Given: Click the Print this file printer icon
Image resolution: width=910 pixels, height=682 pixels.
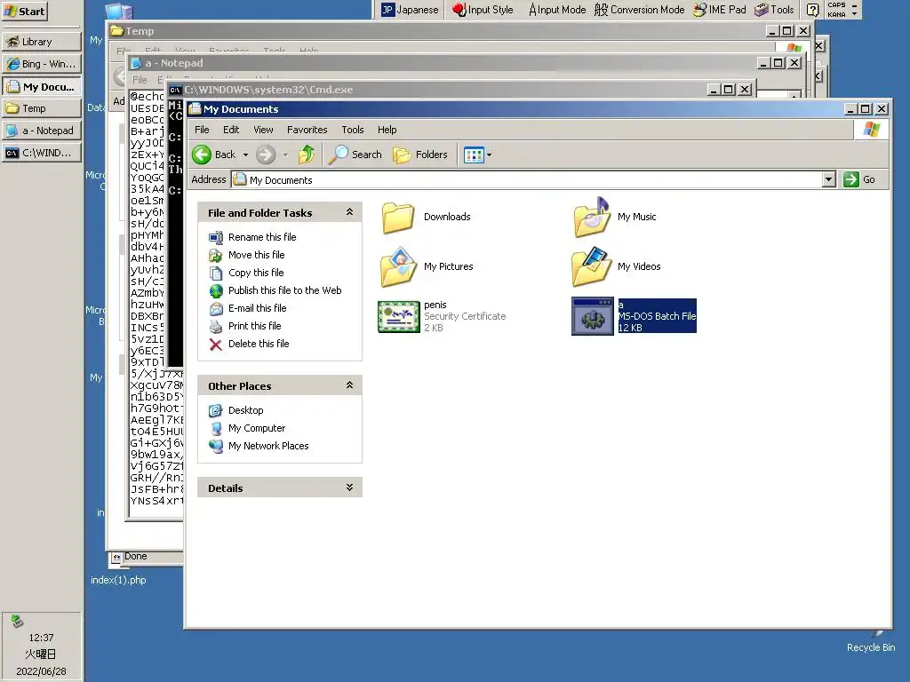Looking at the screenshot, I should (215, 327).
